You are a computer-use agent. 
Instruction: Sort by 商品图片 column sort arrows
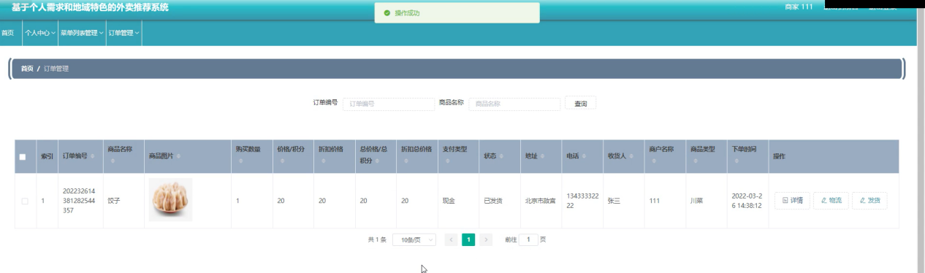coord(179,156)
